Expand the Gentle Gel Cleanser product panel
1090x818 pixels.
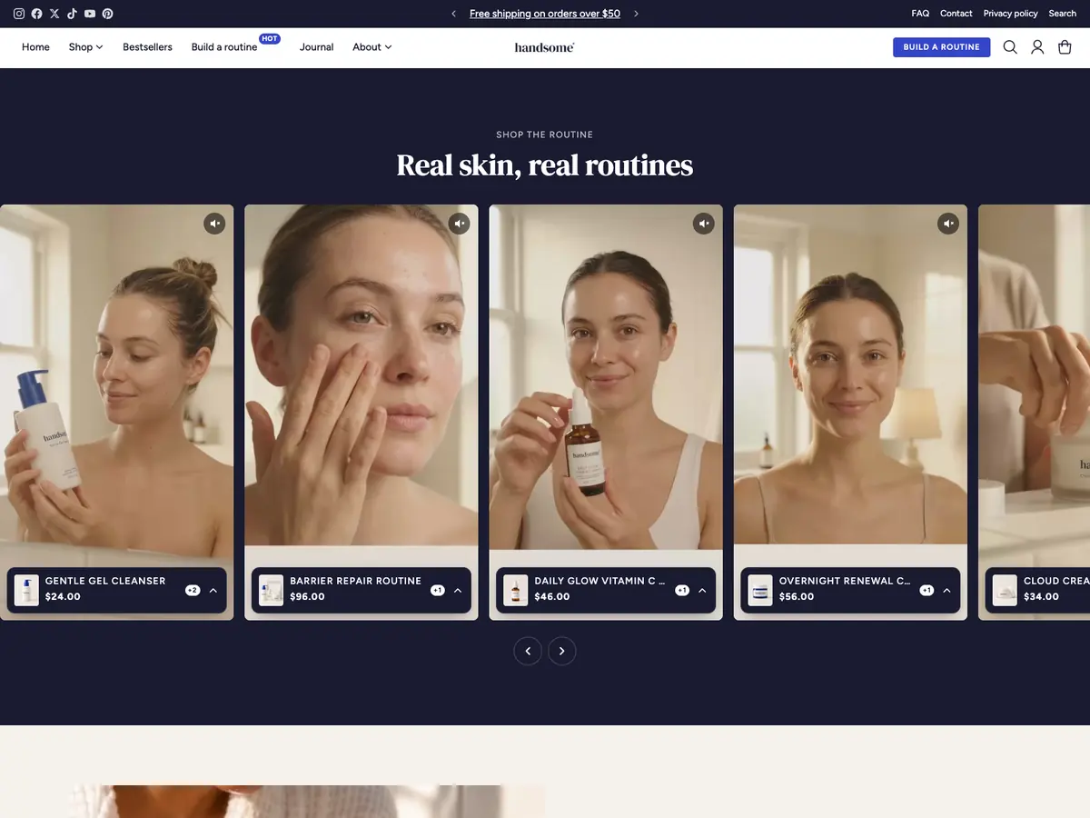tap(213, 590)
